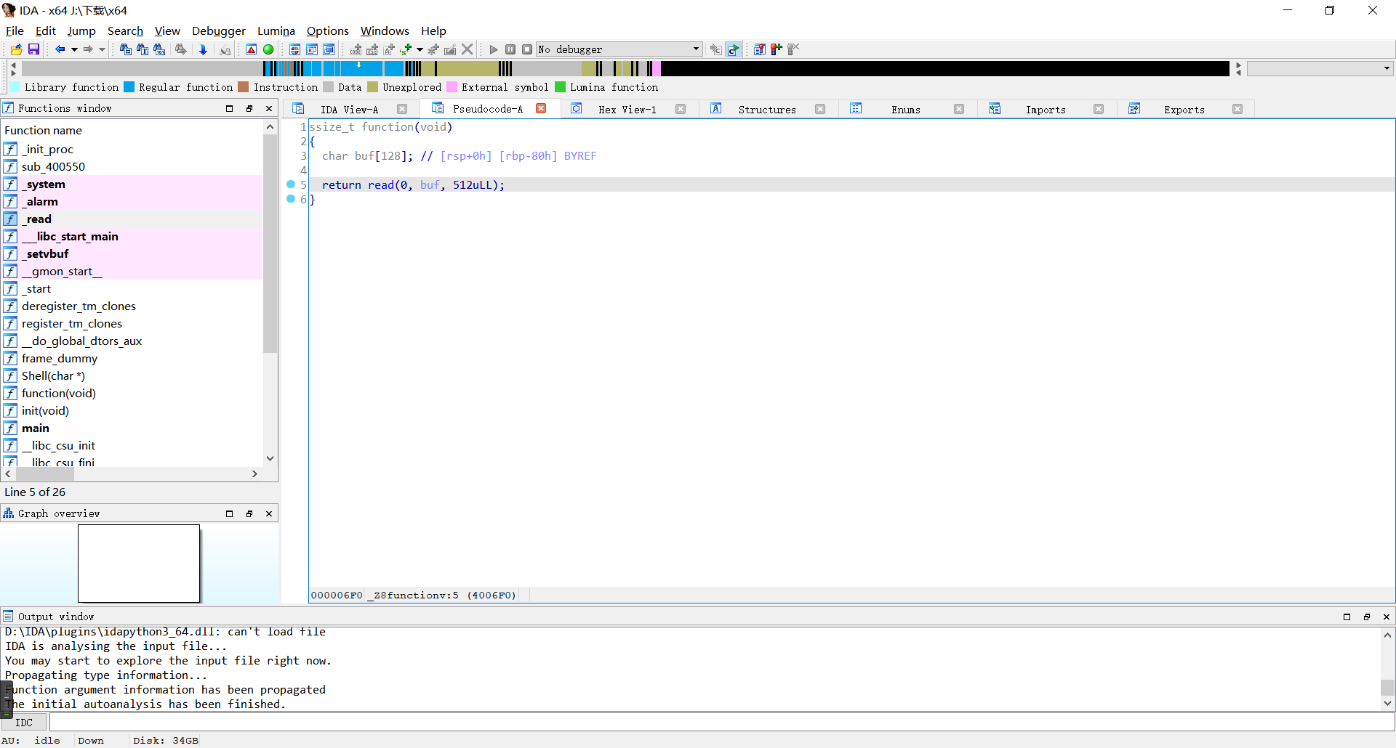Screen dimensions: 1396x748
Task: Switch to the Hex View-1 tab
Action: pos(627,110)
